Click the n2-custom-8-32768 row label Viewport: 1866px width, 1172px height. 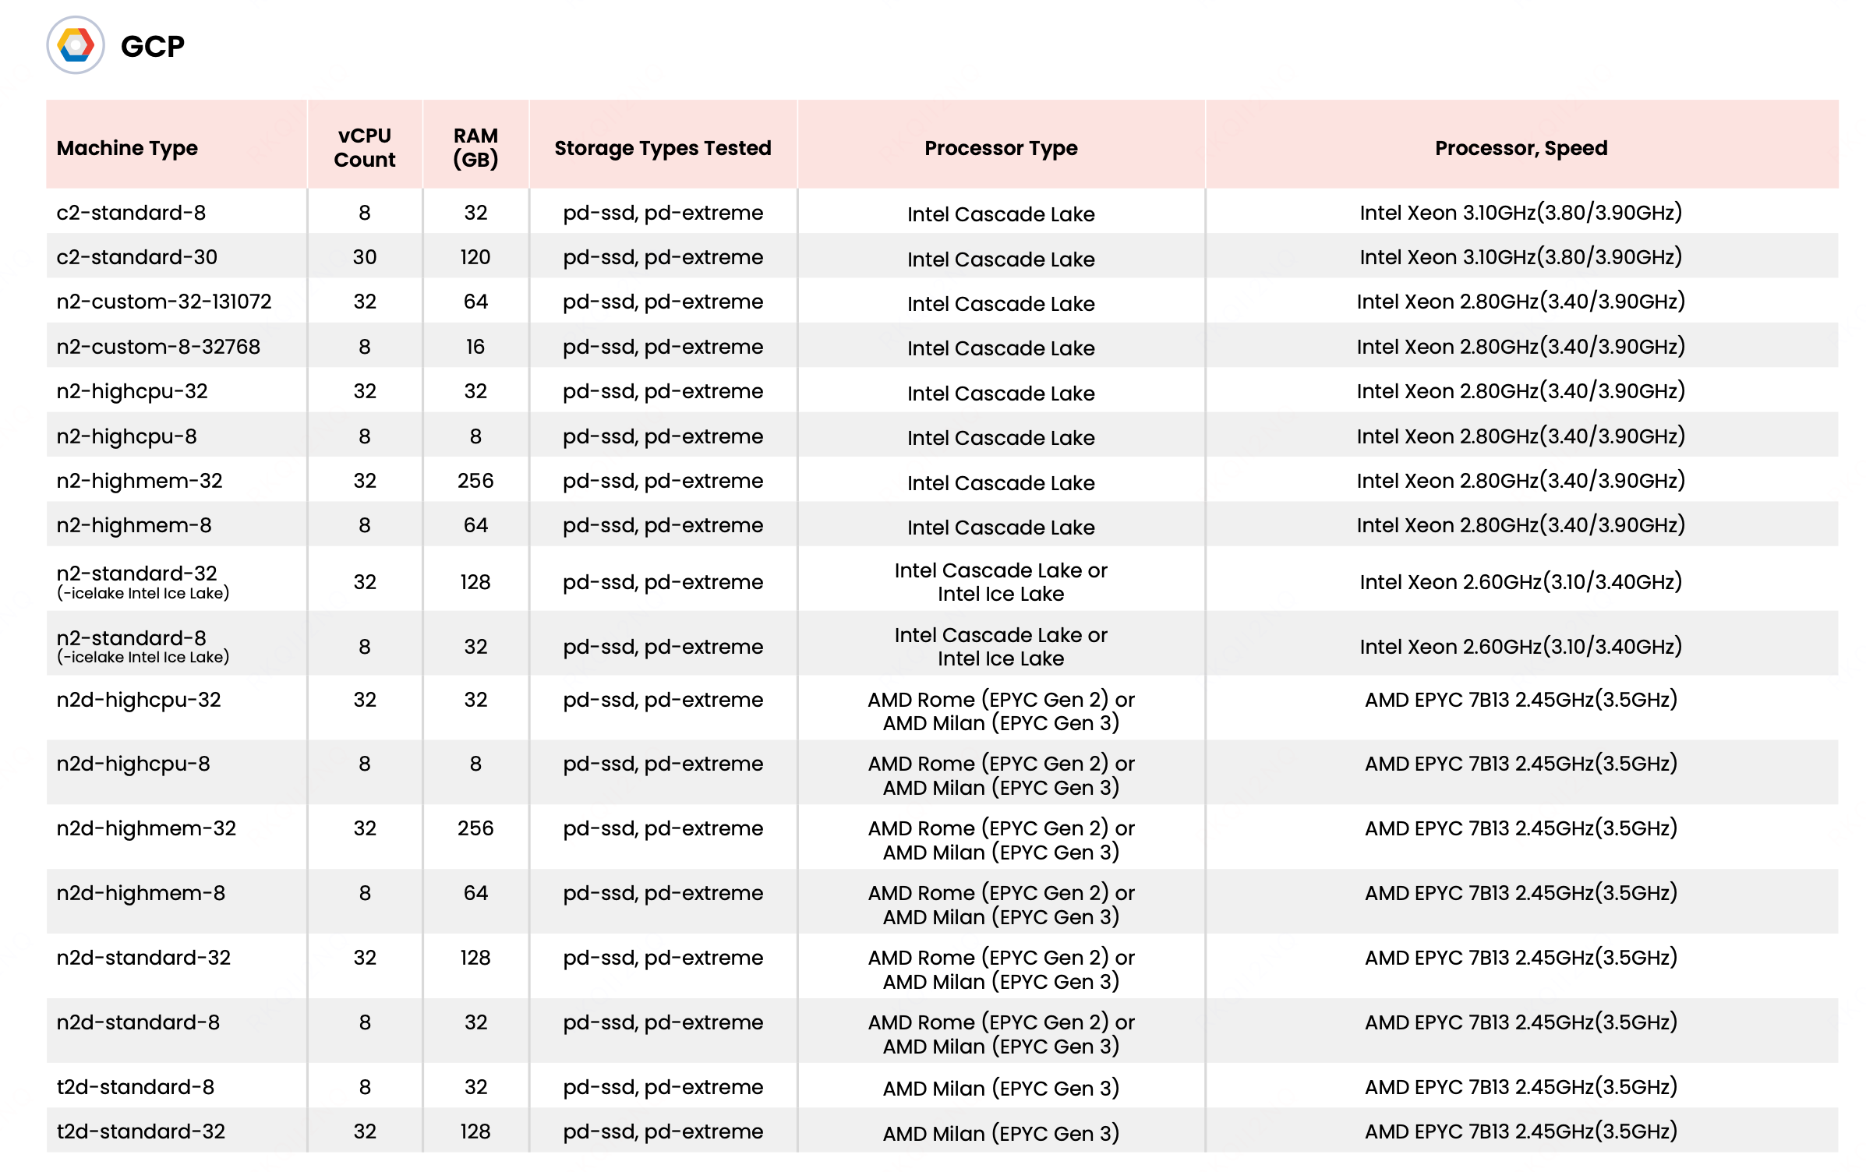pyautogui.click(x=158, y=347)
